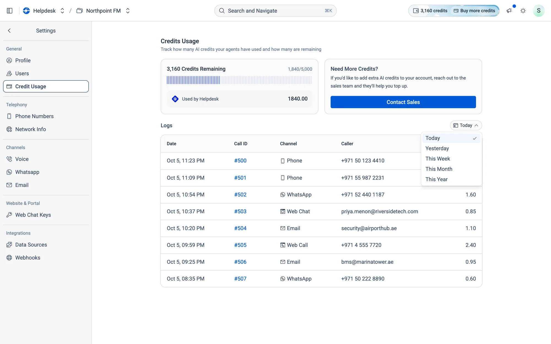
Task: Expand the Northpoint FM project switcher
Action: 128,11
